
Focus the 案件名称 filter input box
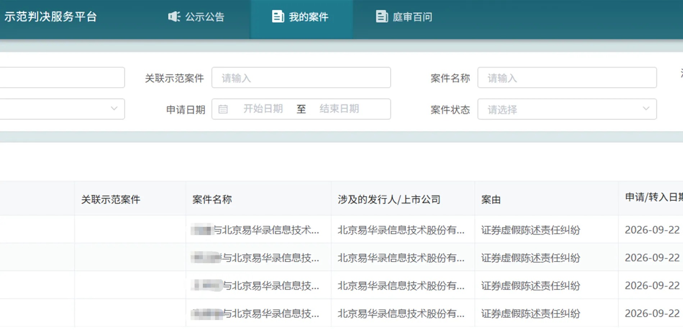567,78
